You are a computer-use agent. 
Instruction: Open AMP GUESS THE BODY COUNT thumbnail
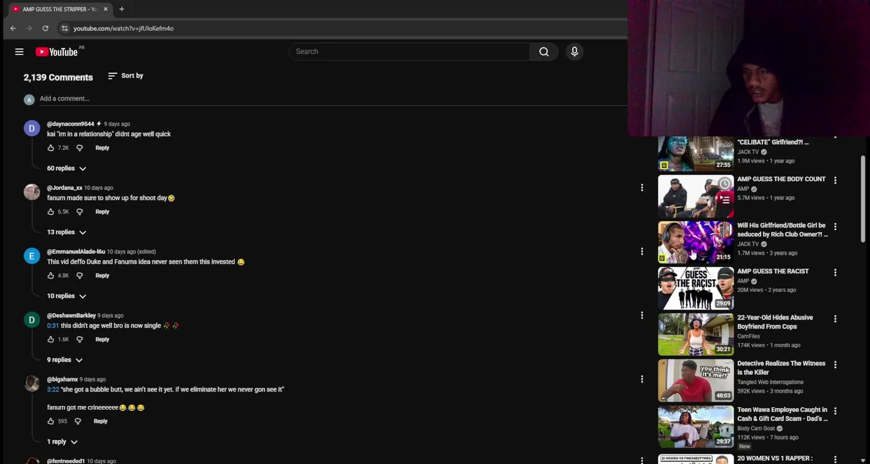[x=695, y=197]
